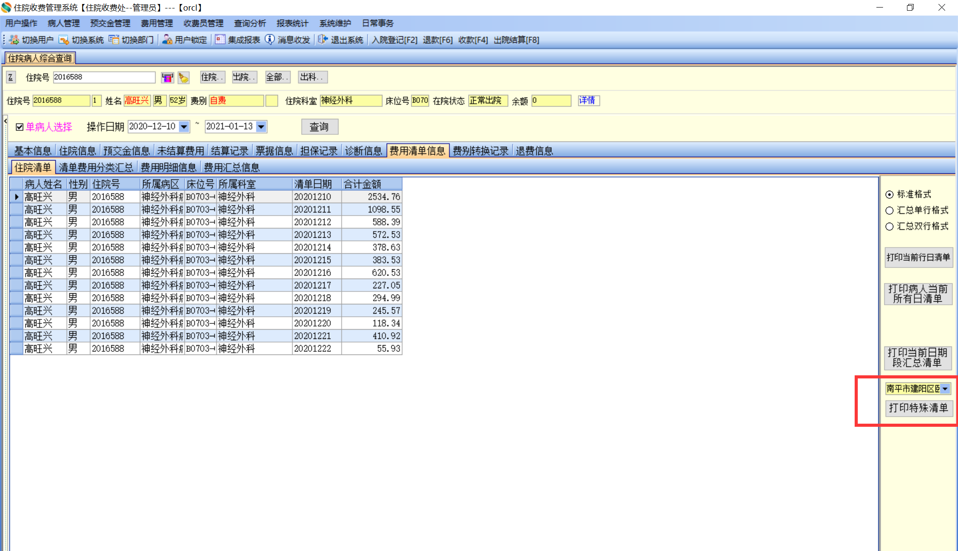Open 集成报表 integrated reports icon
The image size is (958, 551).
click(x=220, y=40)
